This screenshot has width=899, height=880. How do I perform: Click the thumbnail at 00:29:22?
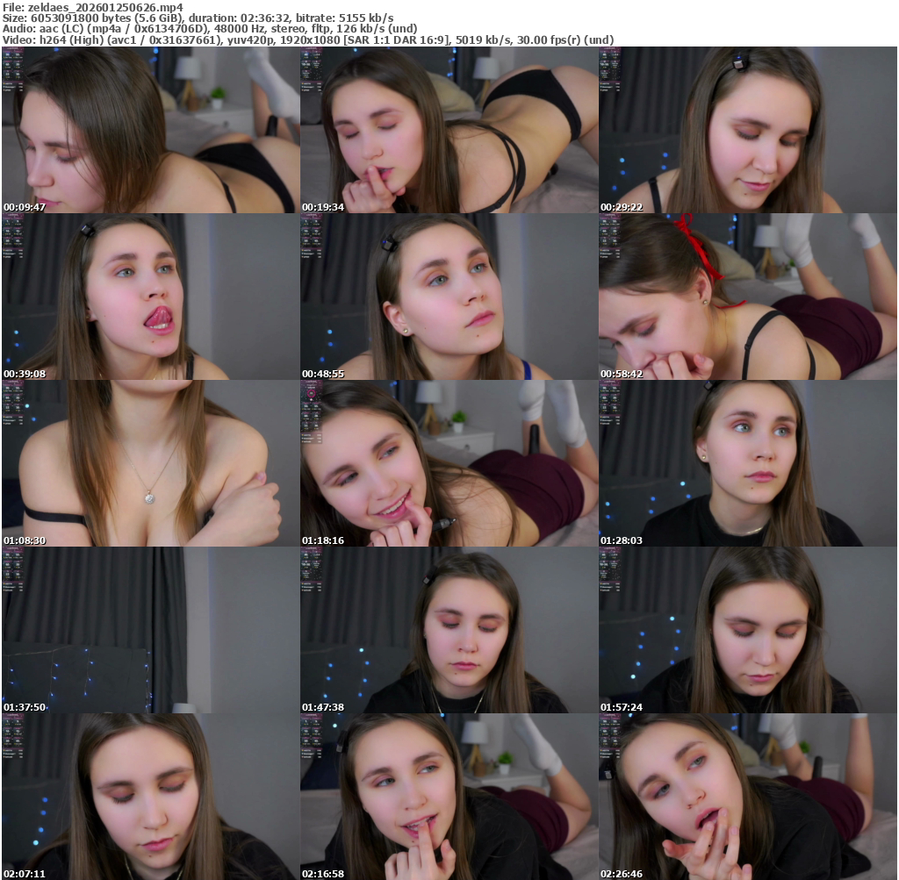pos(747,130)
